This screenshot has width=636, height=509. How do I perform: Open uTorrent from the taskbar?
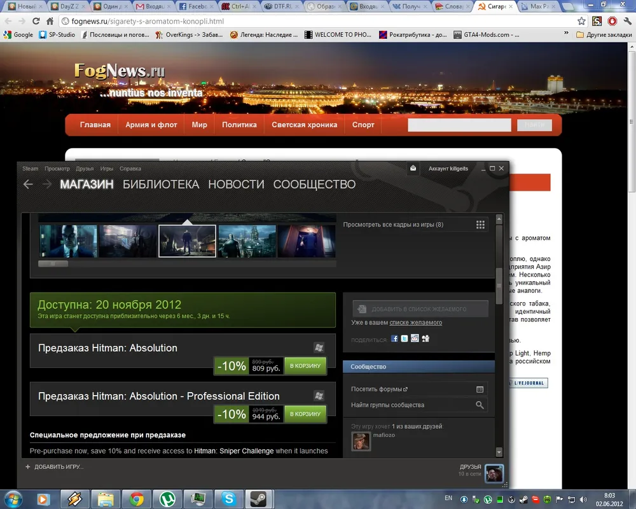(167, 499)
